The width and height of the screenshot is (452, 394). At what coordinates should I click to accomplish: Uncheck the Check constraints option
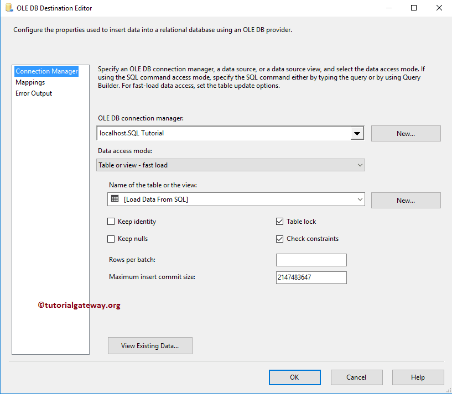279,239
